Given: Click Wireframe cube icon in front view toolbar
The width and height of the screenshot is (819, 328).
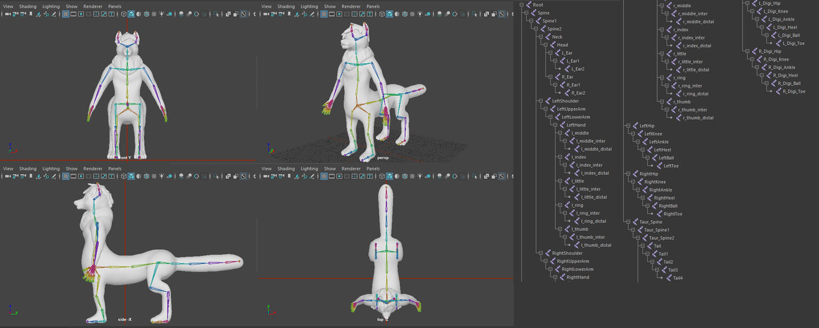Looking at the screenshot, I should (123, 14).
